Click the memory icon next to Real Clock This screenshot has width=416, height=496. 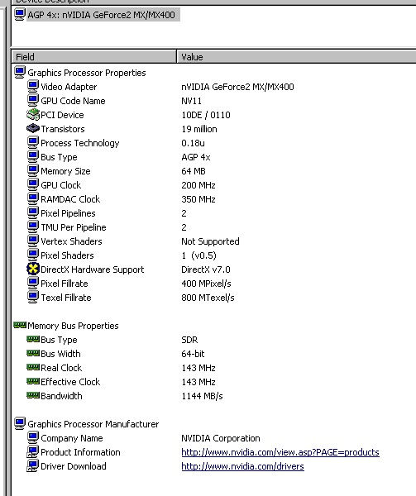point(33,367)
